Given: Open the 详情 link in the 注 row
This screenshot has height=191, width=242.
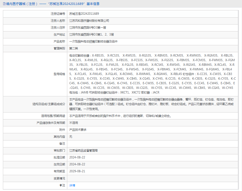Looking at the screenshot, I should coord(72,186).
